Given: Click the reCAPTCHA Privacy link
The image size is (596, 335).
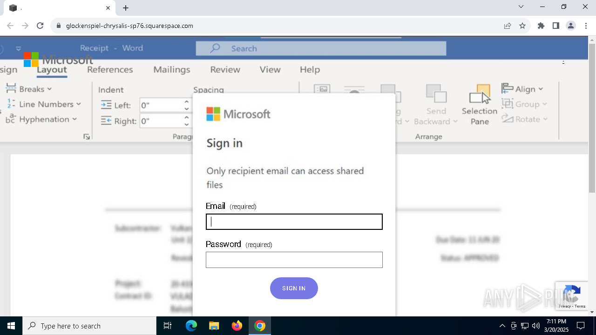Looking at the screenshot, I should (565, 306).
